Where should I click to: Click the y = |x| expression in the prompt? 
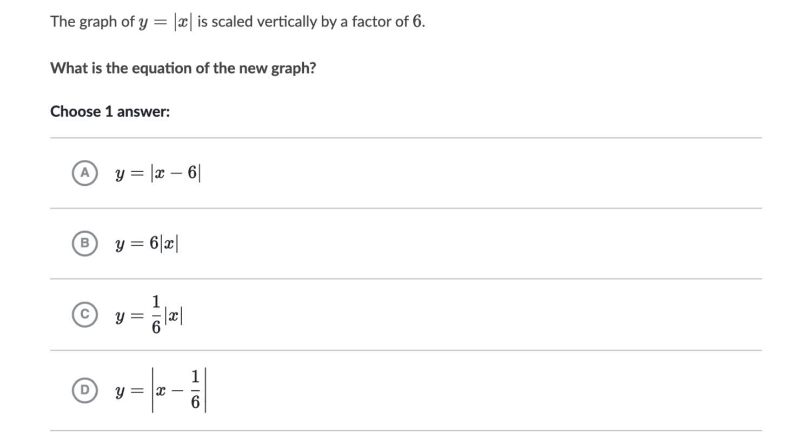pyautogui.click(x=165, y=22)
